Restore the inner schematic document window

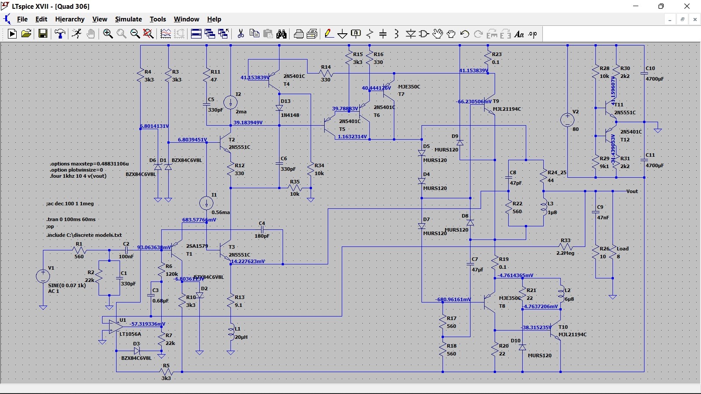(682, 19)
